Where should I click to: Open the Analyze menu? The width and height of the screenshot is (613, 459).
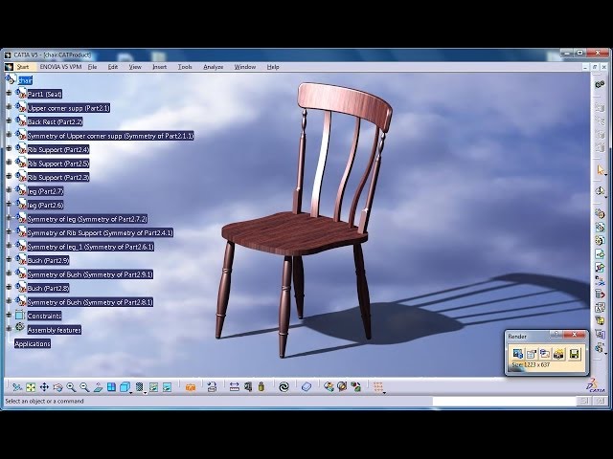click(213, 67)
